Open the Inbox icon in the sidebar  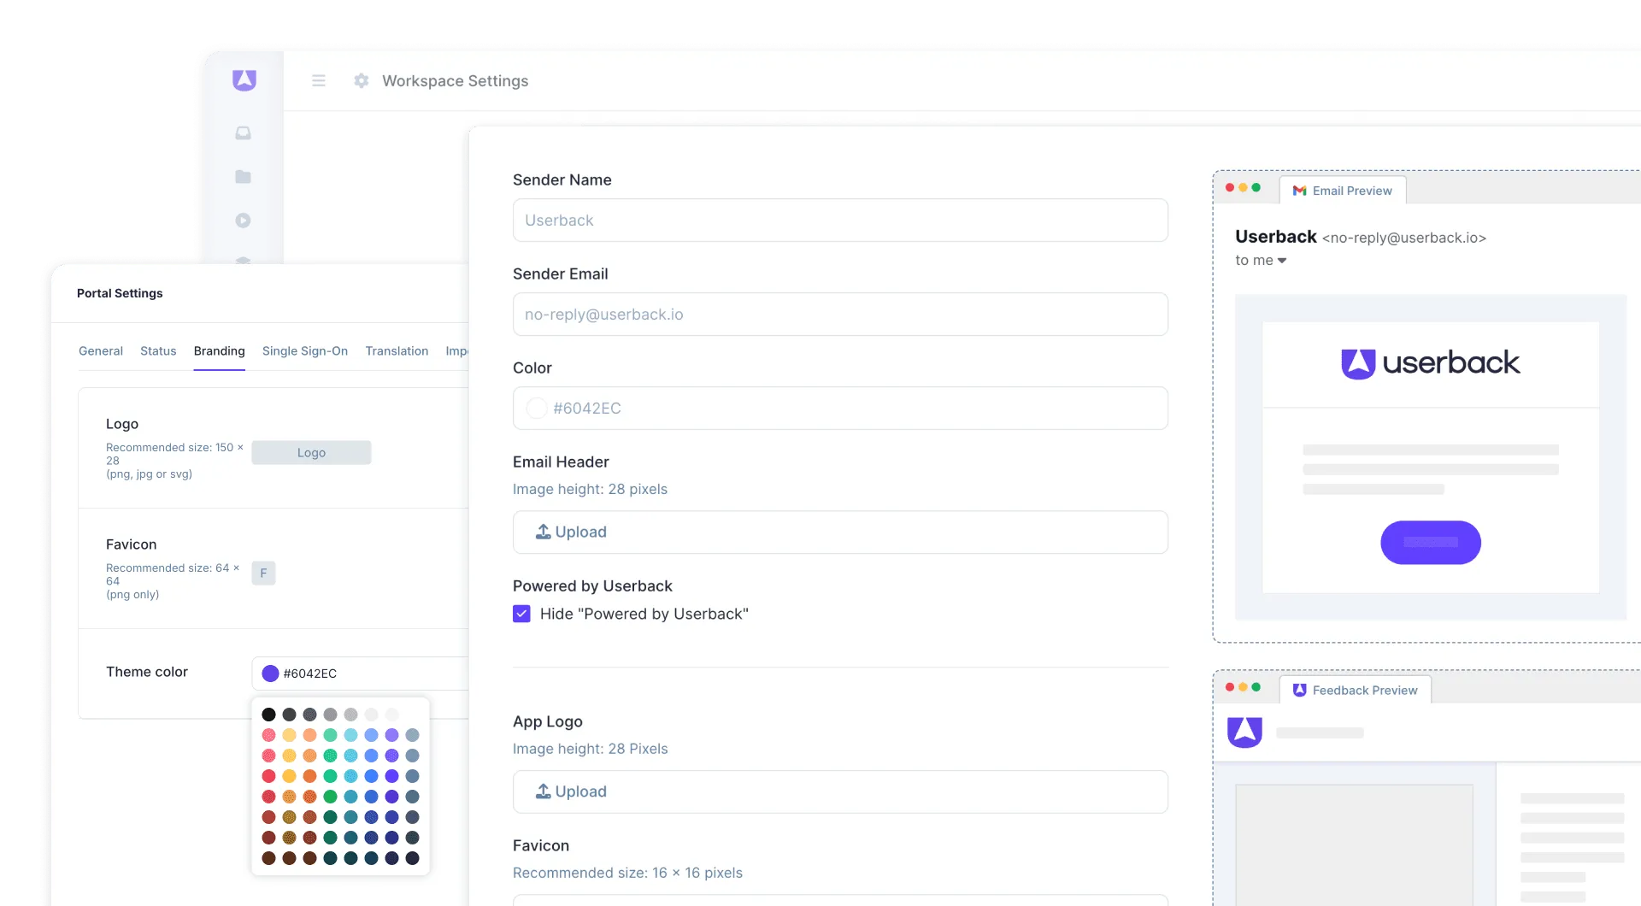[244, 134]
